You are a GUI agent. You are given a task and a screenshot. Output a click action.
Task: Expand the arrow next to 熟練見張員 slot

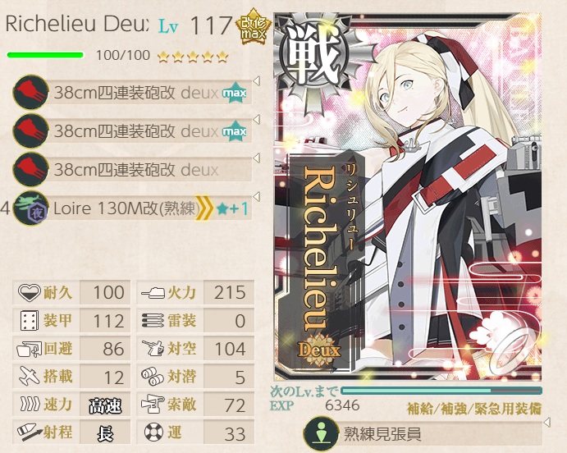[x=546, y=422]
